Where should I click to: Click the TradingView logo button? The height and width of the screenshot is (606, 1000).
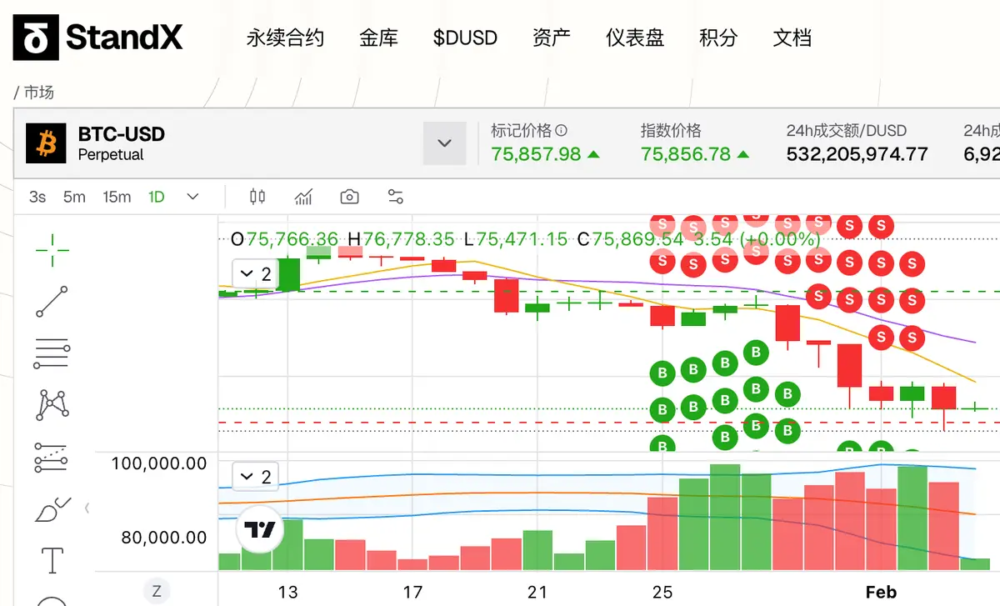point(260,530)
